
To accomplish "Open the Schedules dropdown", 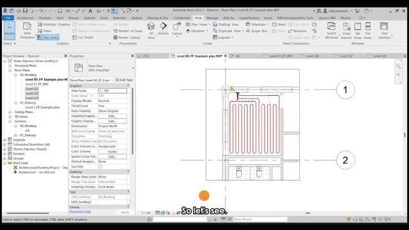I will pos(257,24).
